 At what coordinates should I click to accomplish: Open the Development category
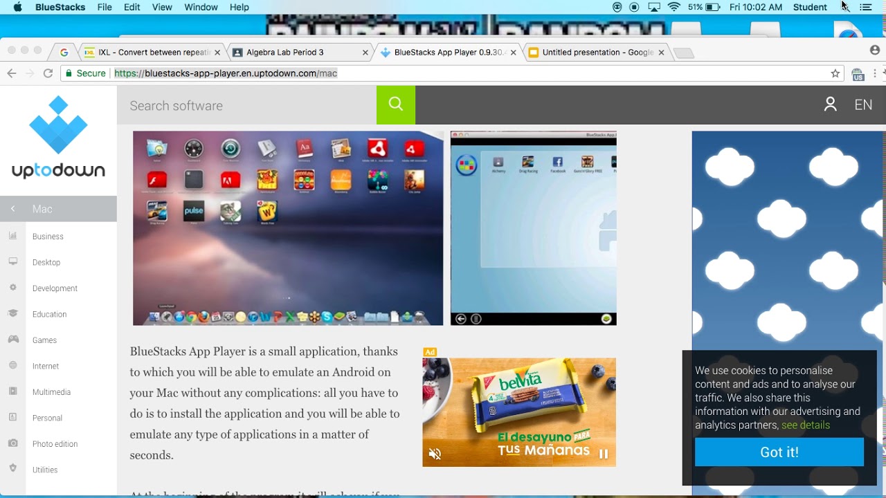click(x=55, y=288)
